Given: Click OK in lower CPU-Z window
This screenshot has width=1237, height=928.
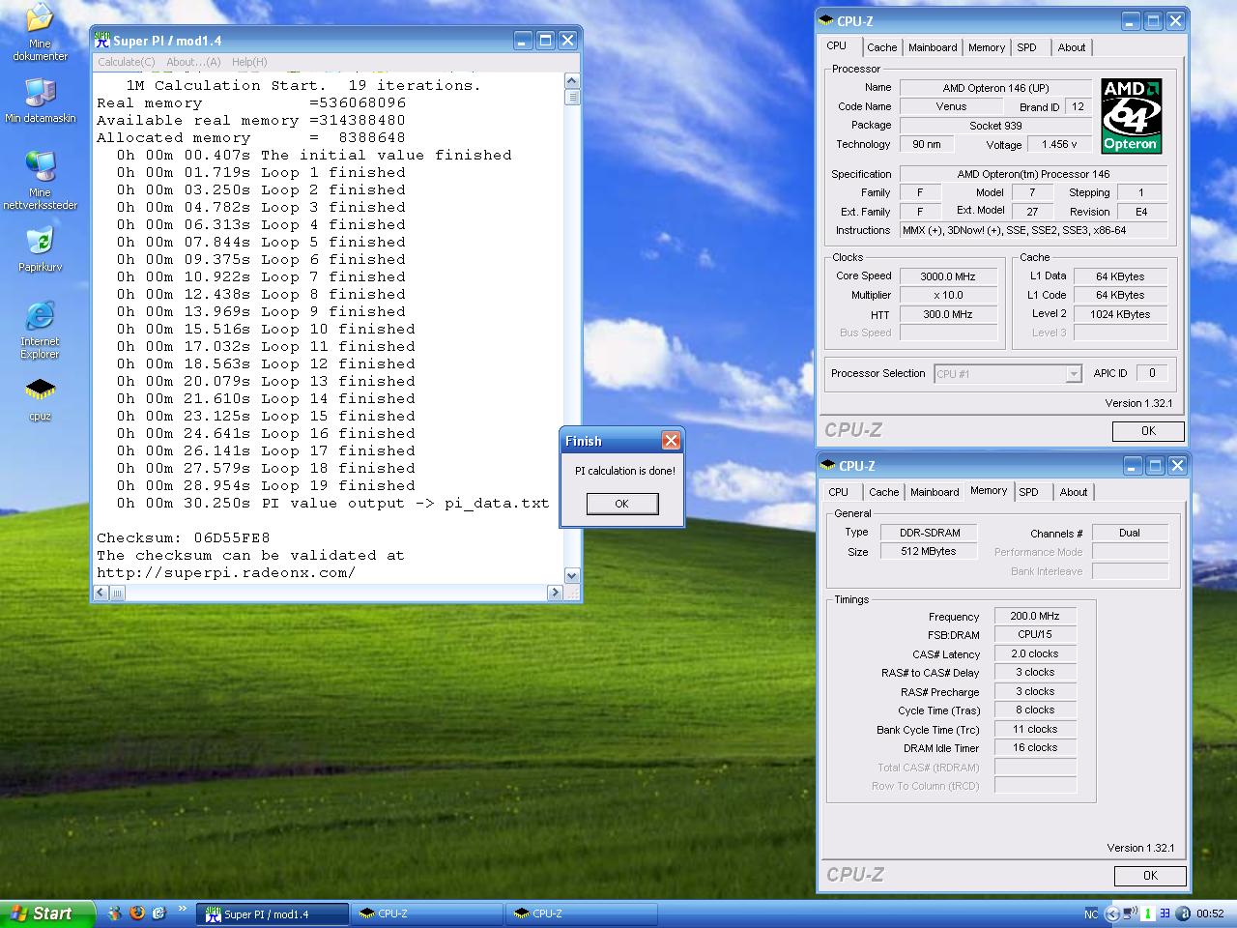Looking at the screenshot, I should tap(1150, 876).
